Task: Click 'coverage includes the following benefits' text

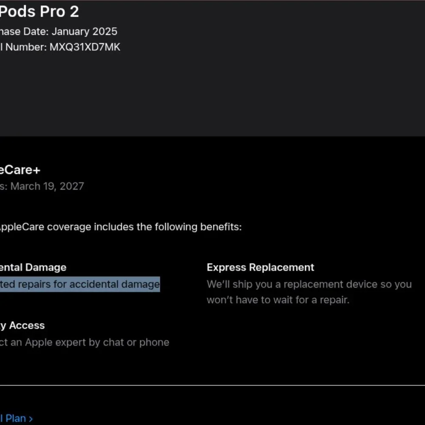Action: coord(144,227)
